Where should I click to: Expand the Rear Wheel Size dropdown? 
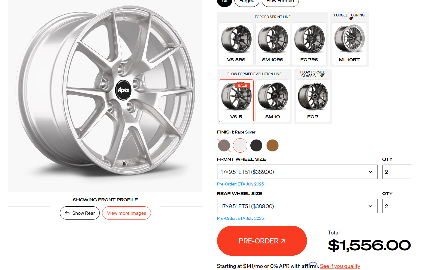point(297,206)
